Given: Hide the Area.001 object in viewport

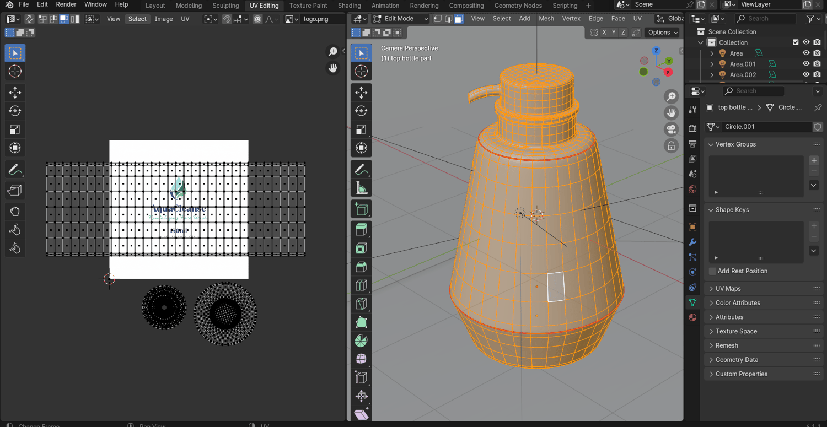Looking at the screenshot, I should [x=806, y=64].
